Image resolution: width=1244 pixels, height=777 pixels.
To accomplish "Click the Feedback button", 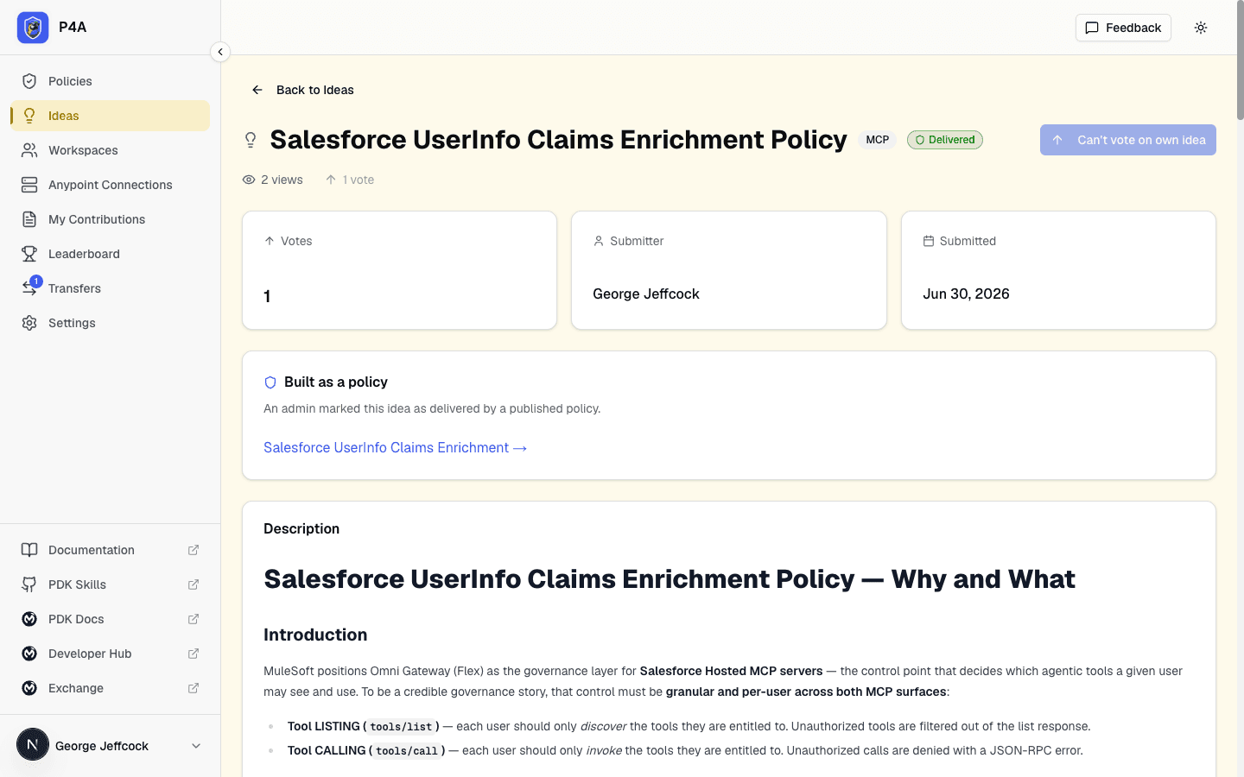I will [x=1123, y=28].
